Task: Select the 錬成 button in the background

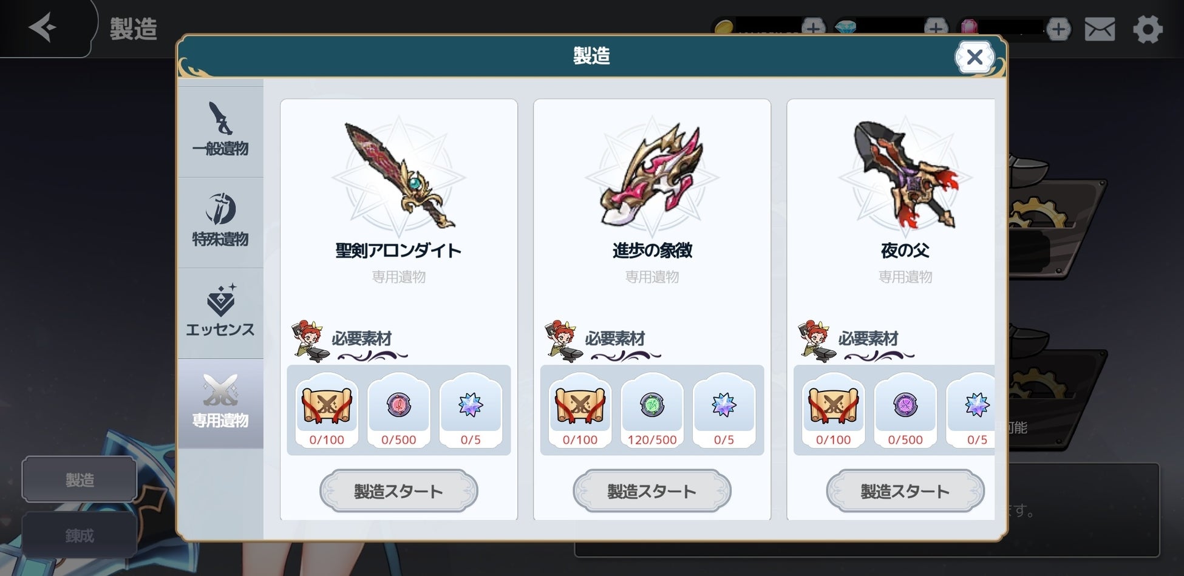Action: [80, 535]
